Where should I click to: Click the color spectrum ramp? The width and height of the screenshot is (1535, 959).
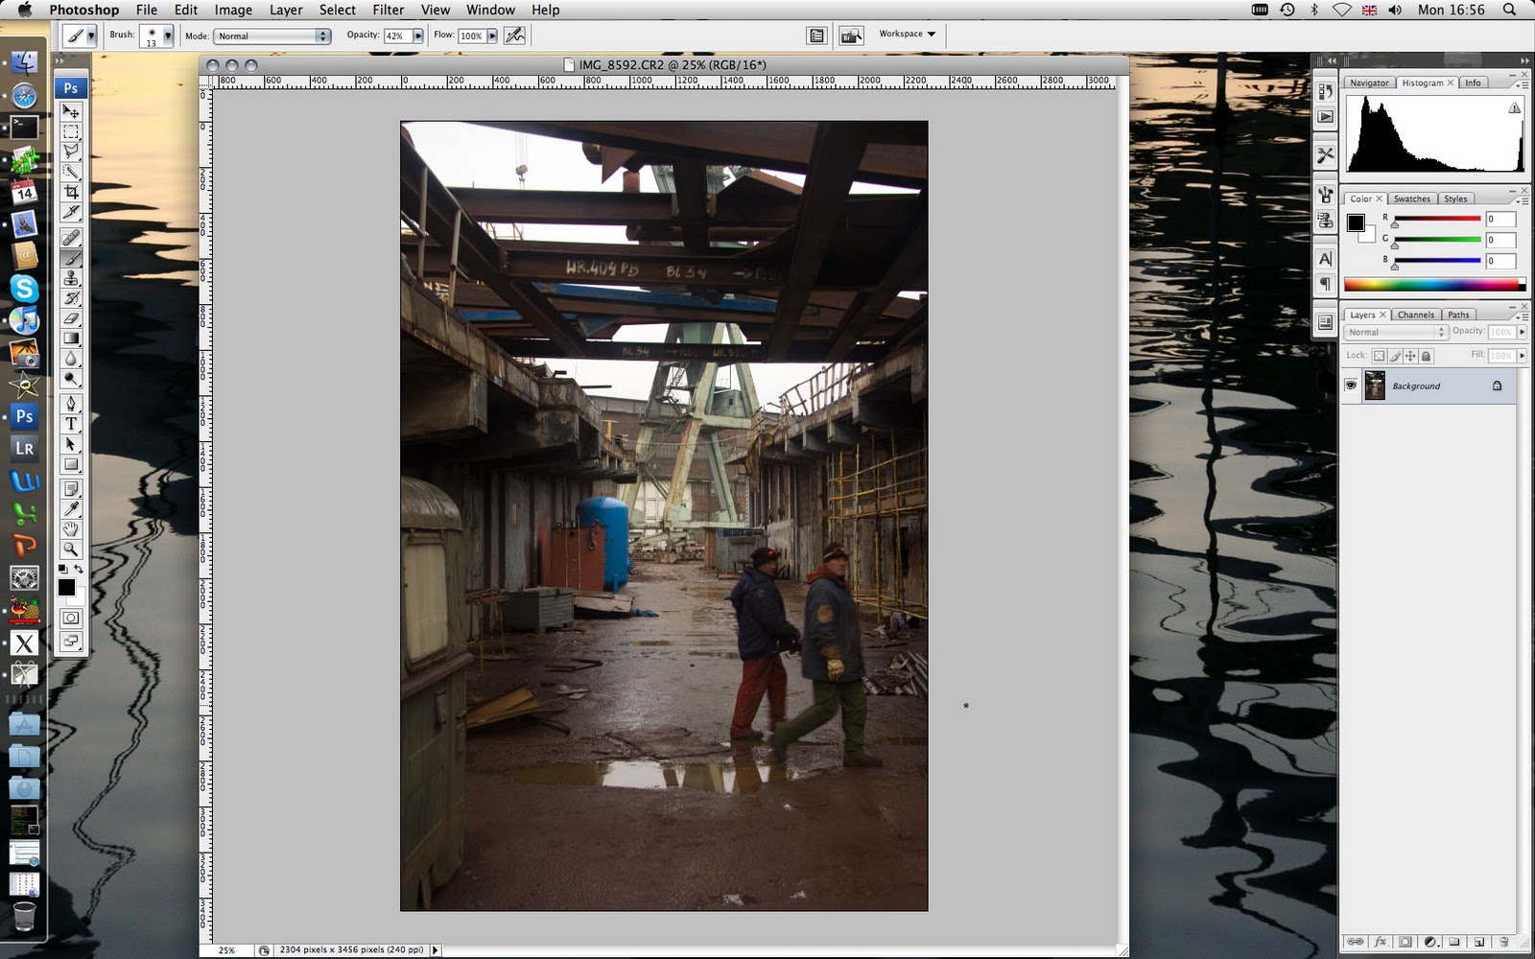pos(1433,284)
